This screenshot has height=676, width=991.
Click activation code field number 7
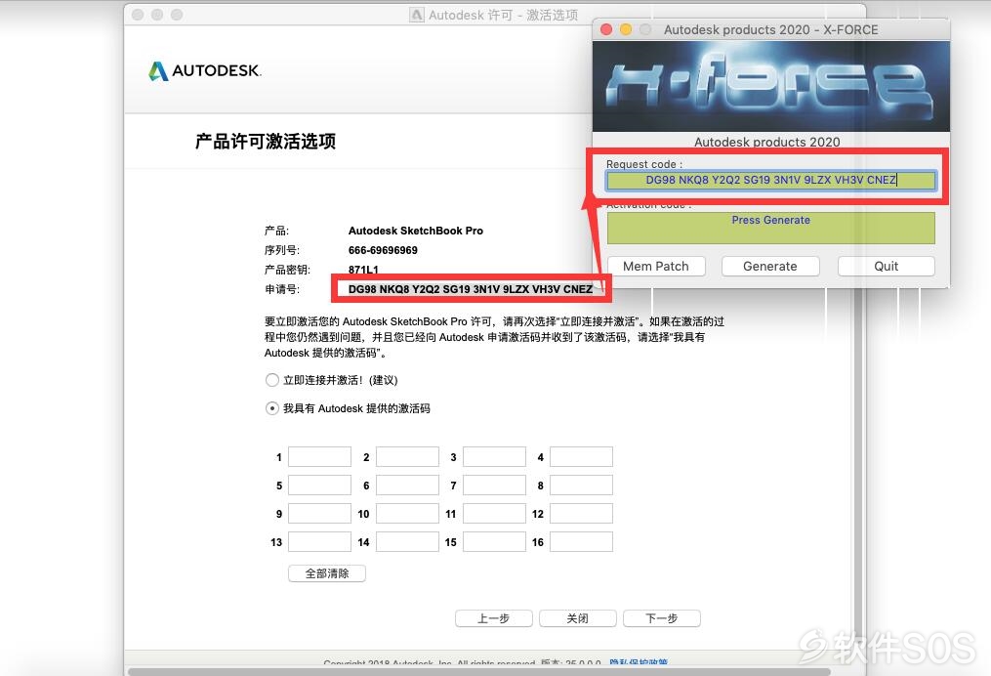(494, 486)
